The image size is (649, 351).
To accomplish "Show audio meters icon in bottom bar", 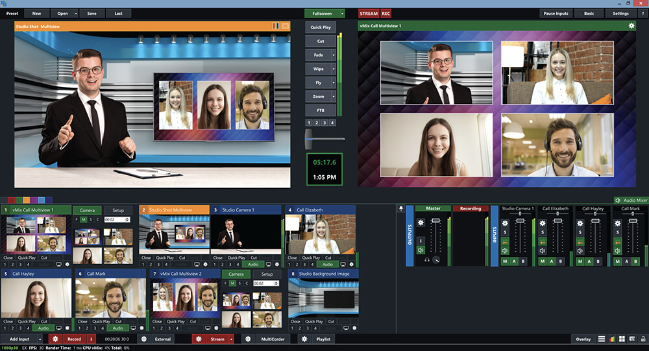I will (611, 339).
